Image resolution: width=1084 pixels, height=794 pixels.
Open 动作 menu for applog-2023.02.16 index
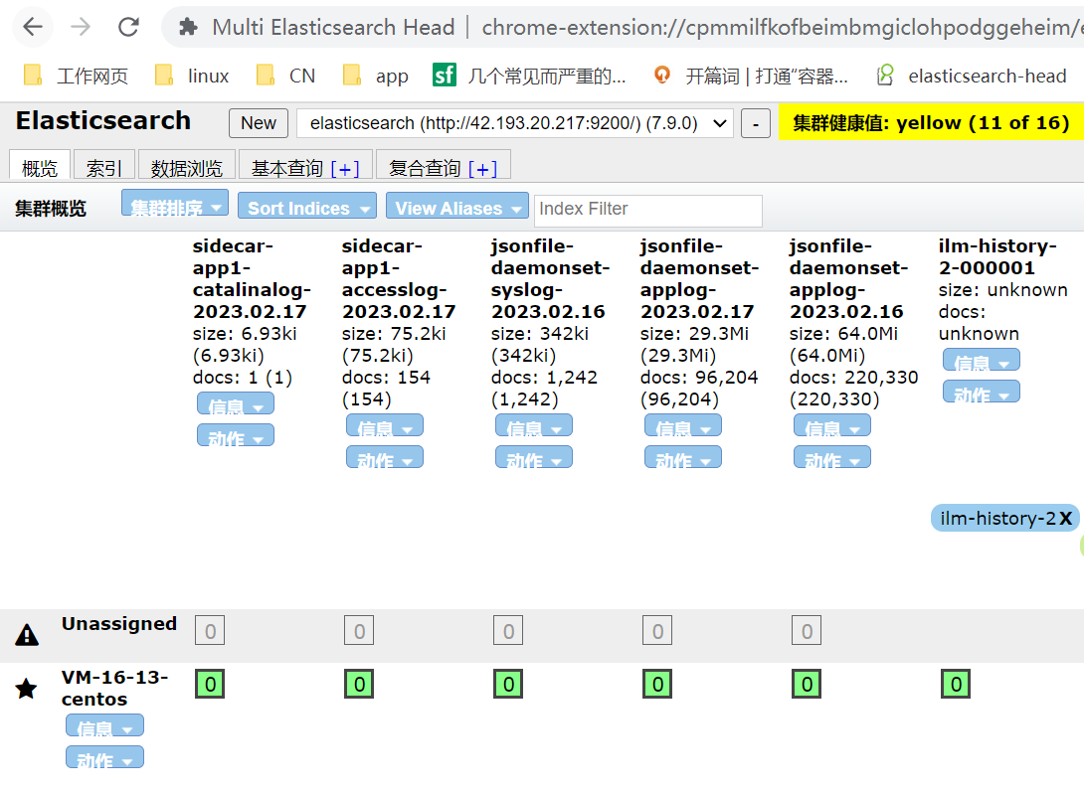tap(832, 457)
